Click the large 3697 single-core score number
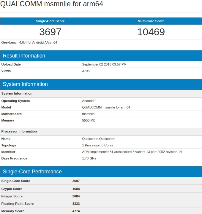 point(50,32)
